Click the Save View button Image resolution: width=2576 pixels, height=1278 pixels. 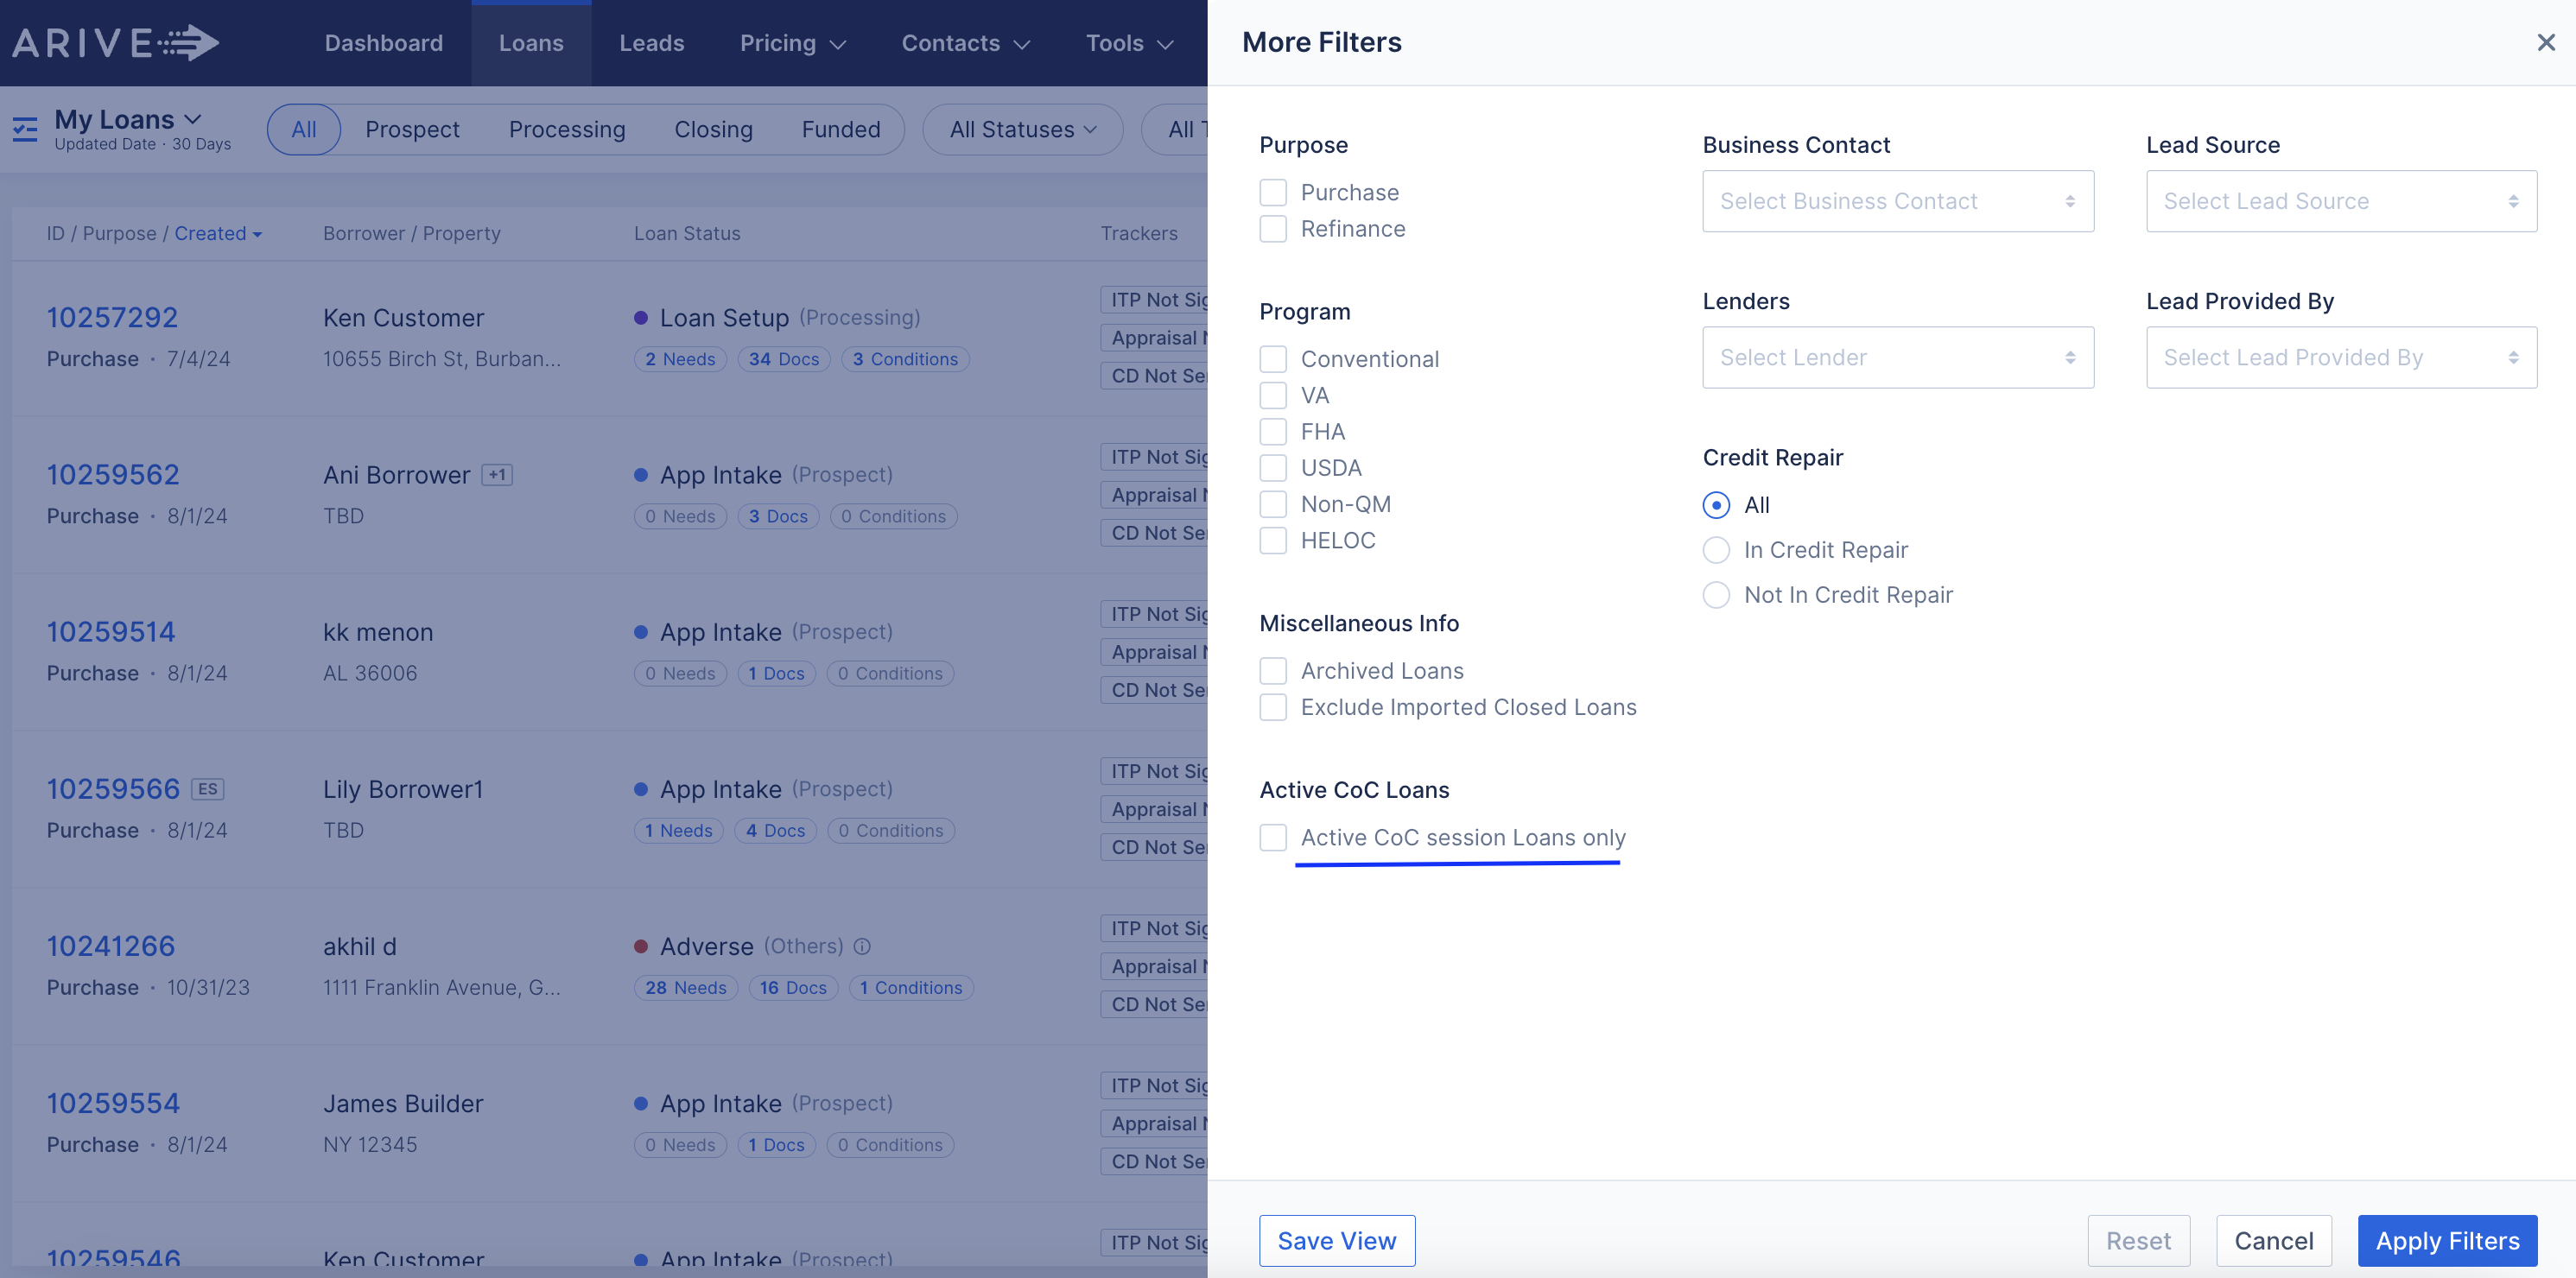(x=1336, y=1240)
